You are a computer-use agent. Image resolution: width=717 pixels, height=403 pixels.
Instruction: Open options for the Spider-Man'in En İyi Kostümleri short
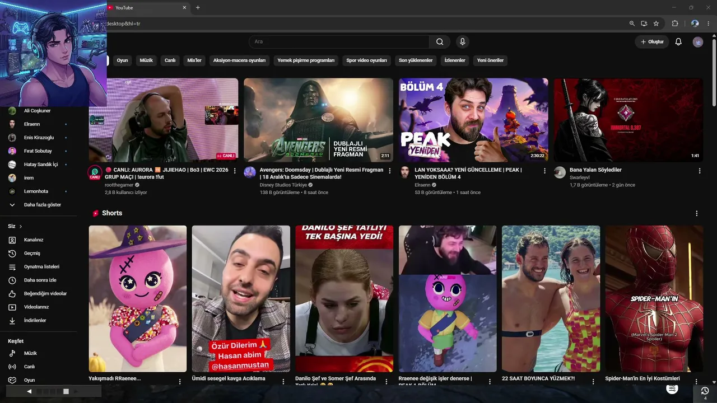(x=697, y=382)
